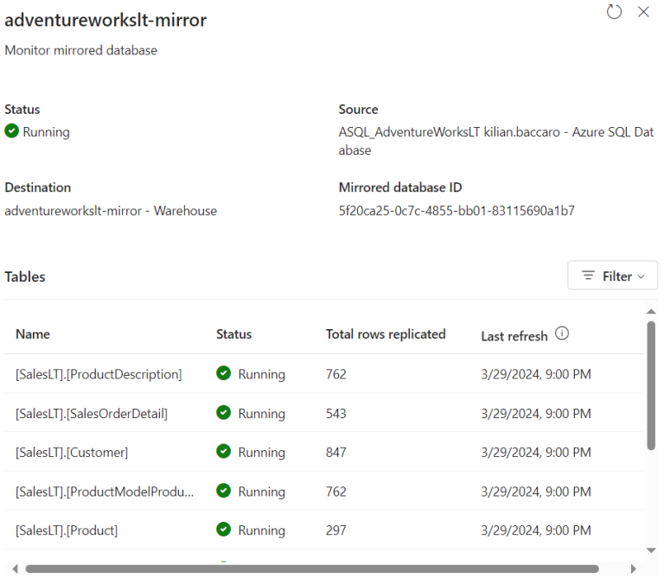Click the horizontal scrollbar thumb
Screen dimensions: 664x578
(312, 568)
